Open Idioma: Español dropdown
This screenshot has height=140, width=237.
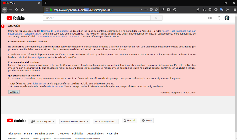pyautogui.click(x=42, y=121)
